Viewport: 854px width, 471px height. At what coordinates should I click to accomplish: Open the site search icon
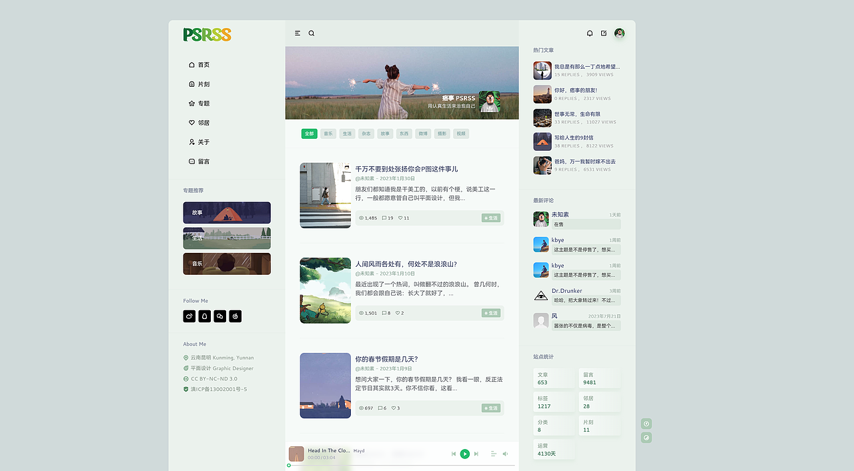click(311, 33)
